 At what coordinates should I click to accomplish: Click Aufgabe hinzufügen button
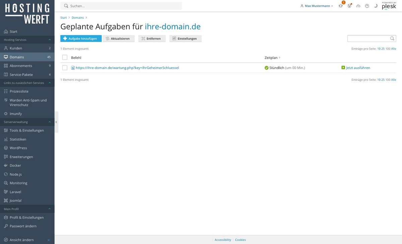pyautogui.click(x=81, y=39)
